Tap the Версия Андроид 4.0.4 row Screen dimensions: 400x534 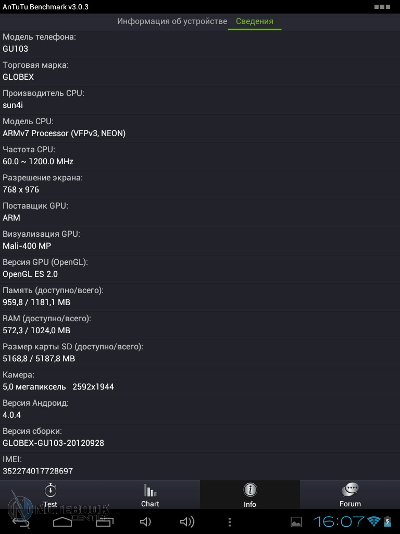(200, 409)
